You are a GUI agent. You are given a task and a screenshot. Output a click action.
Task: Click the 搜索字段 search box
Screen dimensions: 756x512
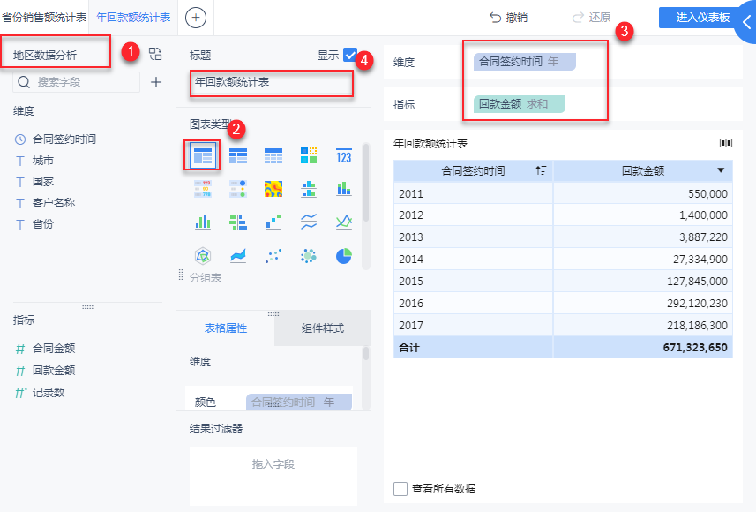[x=76, y=82]
